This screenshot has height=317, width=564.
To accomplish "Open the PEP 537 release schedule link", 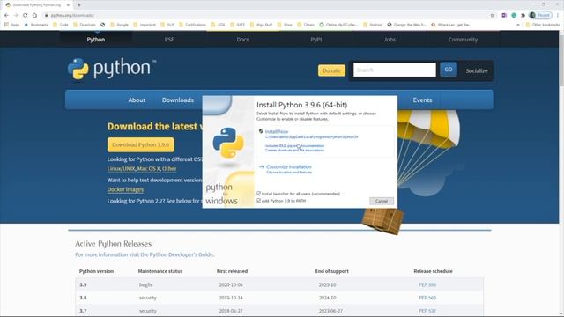I will [427, 311].
